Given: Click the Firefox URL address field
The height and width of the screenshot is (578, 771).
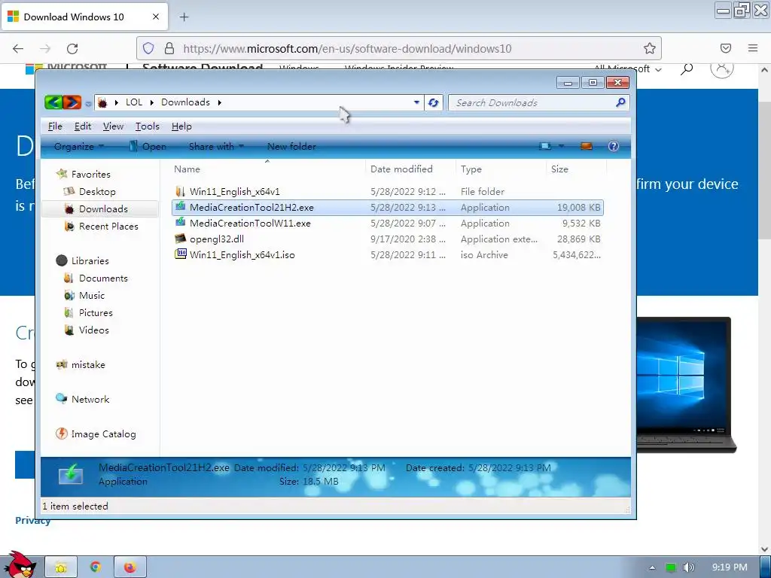Looking at the screenshot, I should (x=398, y=48).
